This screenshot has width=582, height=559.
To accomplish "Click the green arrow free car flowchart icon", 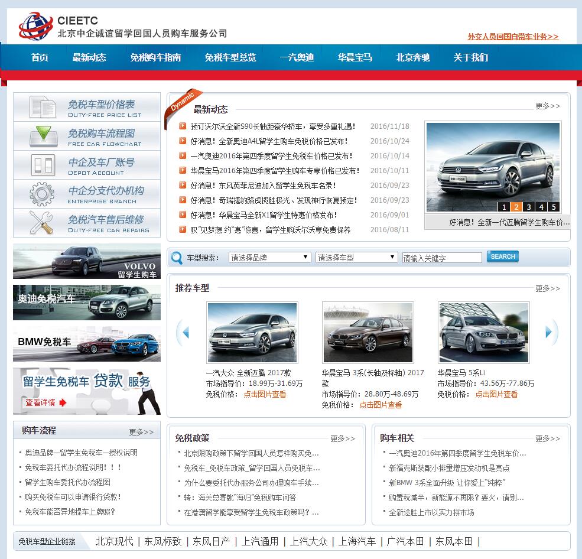I will 44,136.
